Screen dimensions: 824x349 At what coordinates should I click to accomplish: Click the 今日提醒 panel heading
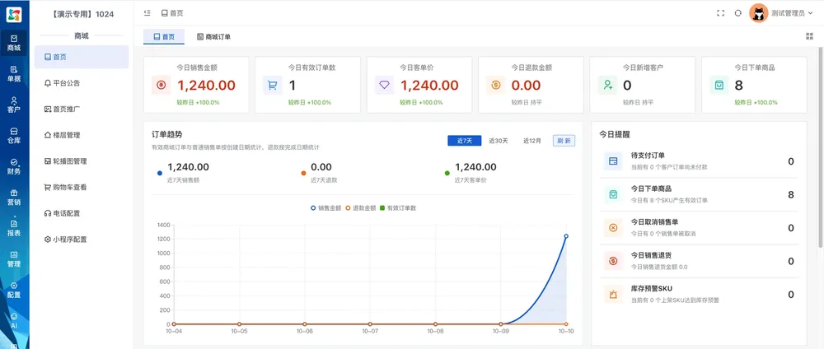point(615,134)
